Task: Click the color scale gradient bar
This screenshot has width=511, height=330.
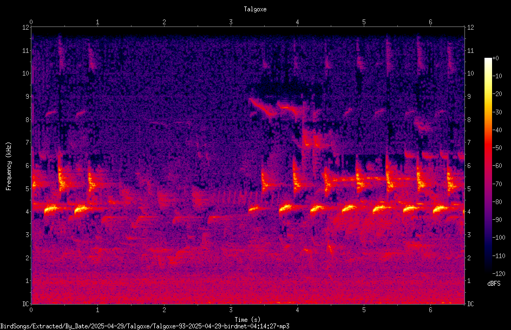Action: (488, 165)
